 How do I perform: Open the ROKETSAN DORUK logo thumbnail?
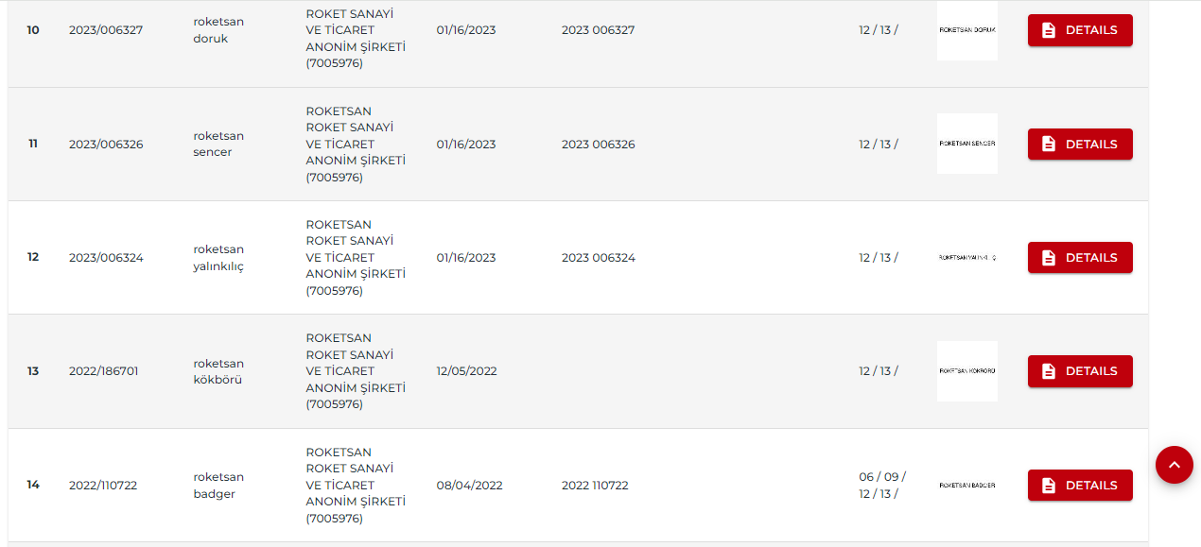click(x=966, y=30)
